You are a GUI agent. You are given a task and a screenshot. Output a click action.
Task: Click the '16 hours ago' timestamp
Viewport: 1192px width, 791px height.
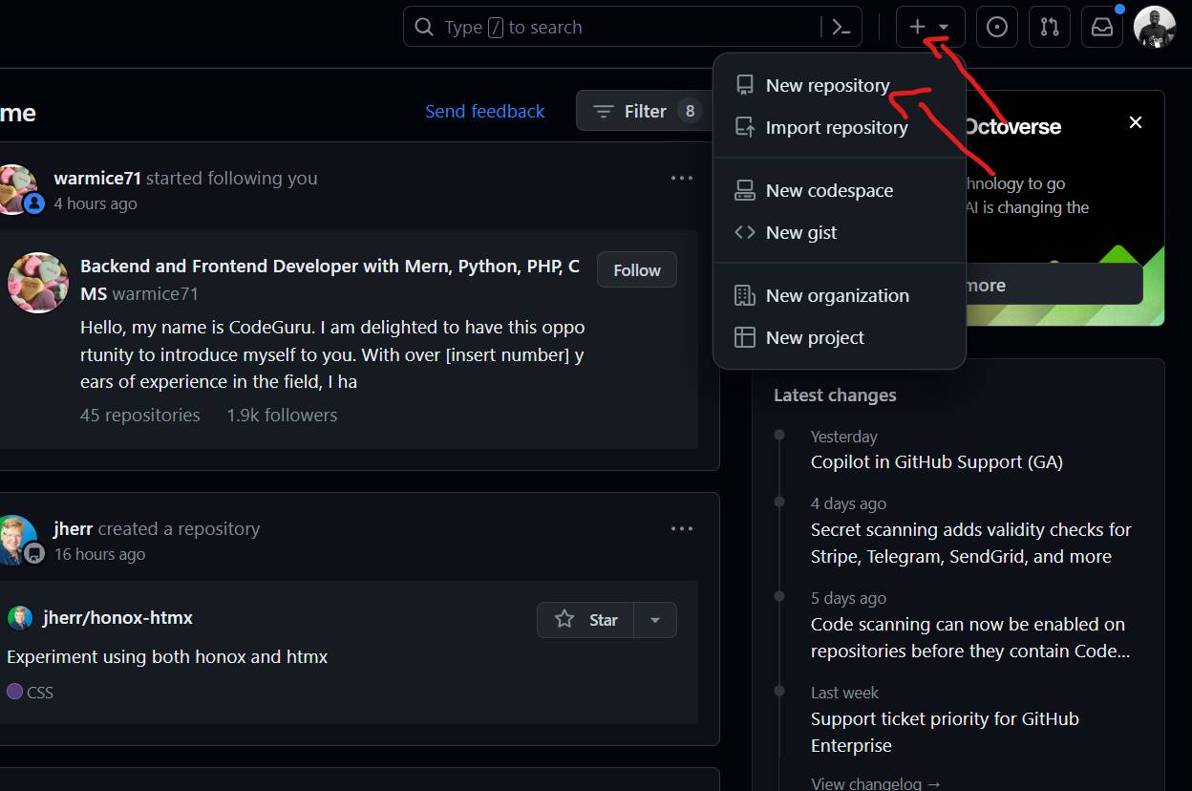[x=99, y=554]
